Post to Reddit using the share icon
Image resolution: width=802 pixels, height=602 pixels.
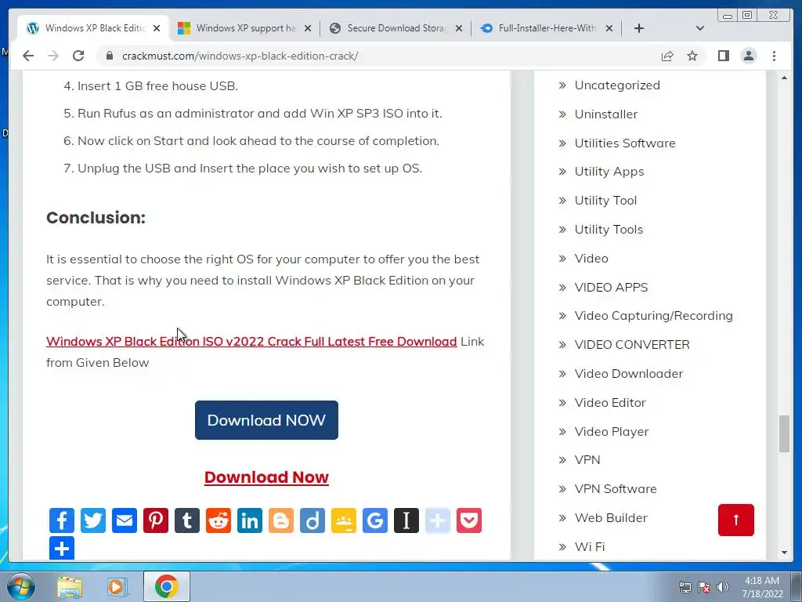pyautogui.click(x=219, y=520)
